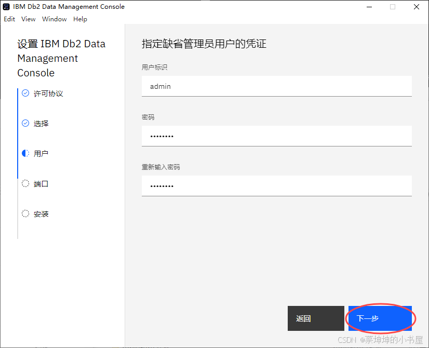Open the Help menu
The width and height of the screenshot is (429, 348).
pos(80,19)
